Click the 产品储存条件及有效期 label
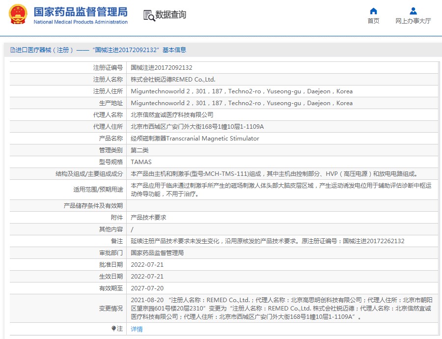The image size is (442, 339). (93, 206)
